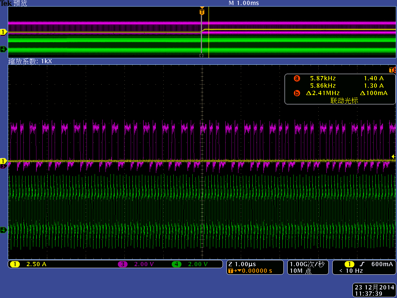This screenshot has width=397, height=298.
Task: Click cursor a orange indicator icon
Action: (x=297, y=78)
